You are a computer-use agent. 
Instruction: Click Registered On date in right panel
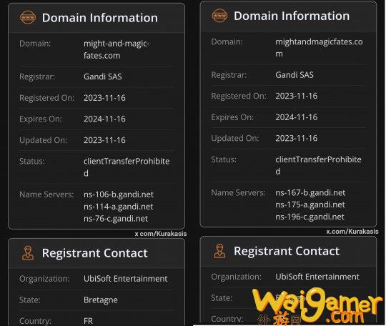tap(297, 96)
